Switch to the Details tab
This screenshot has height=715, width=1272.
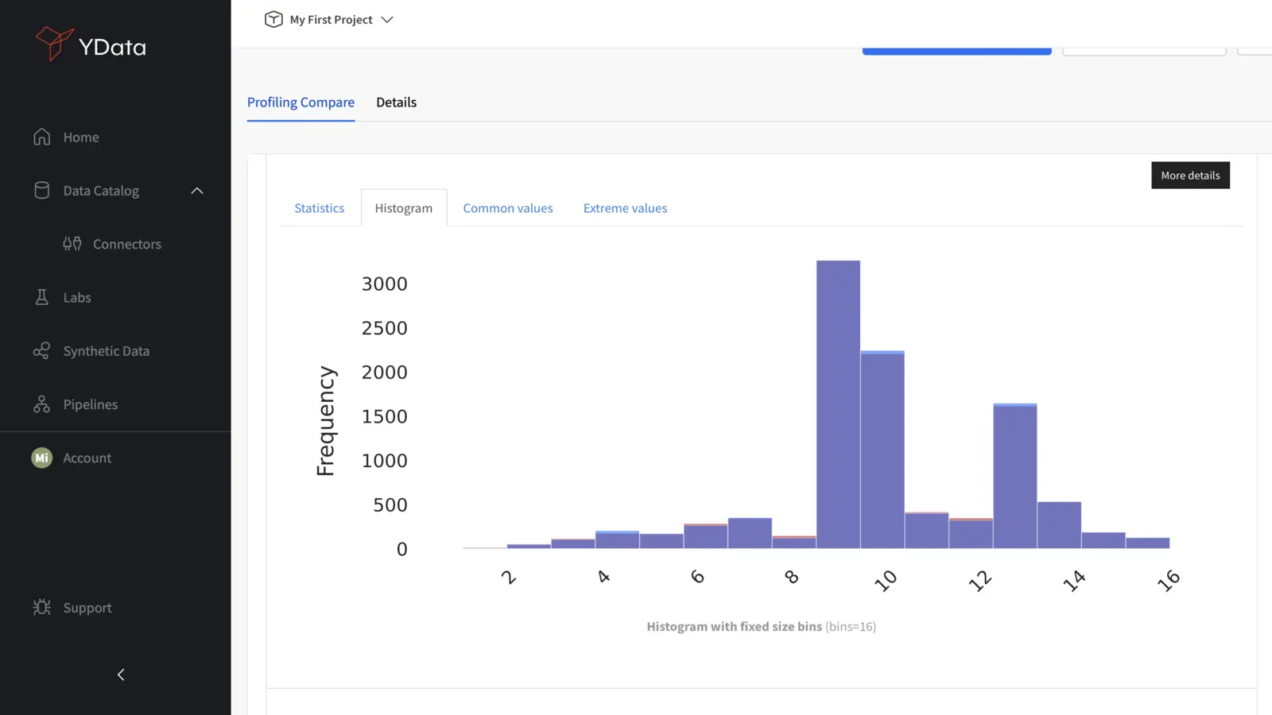tap(396, 102)
